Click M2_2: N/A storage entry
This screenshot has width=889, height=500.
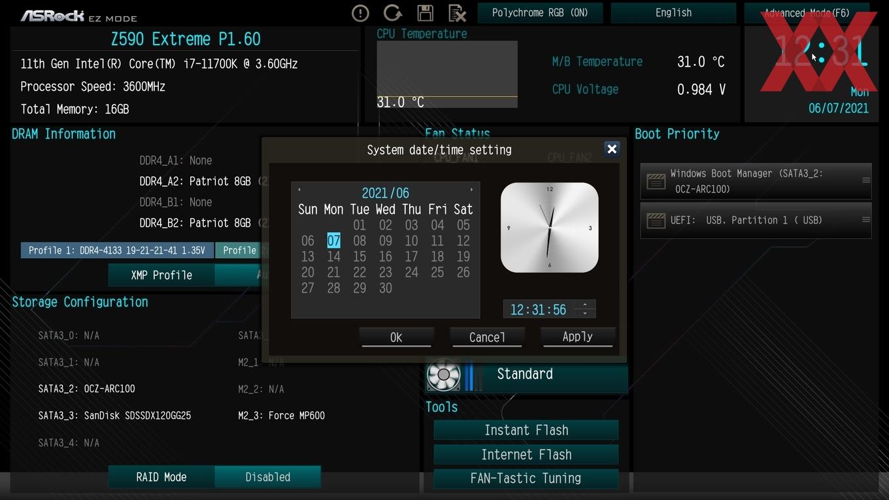coord(261,389)
